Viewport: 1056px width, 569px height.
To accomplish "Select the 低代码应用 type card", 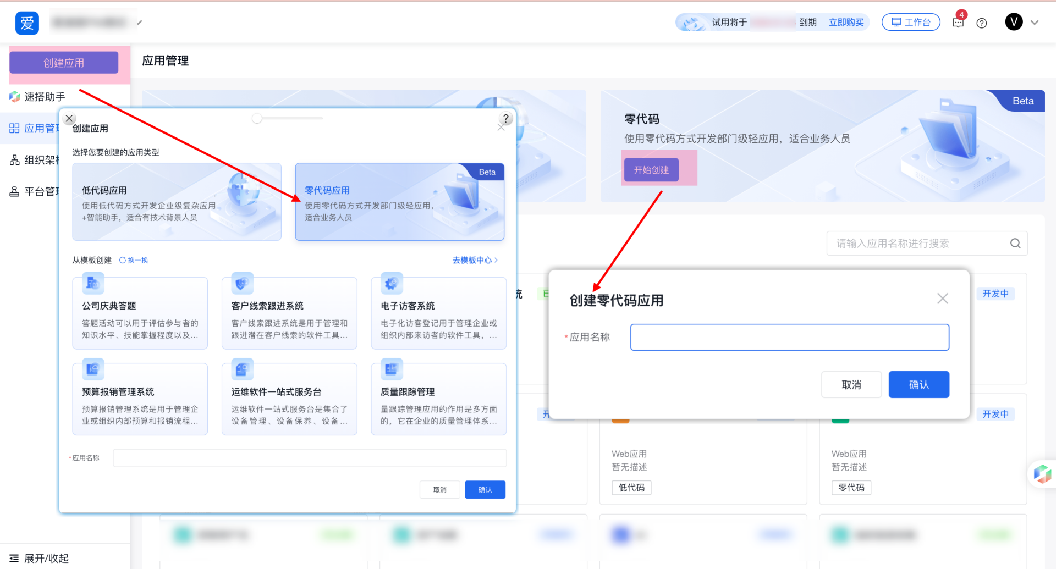I will [x=177, y=202].
